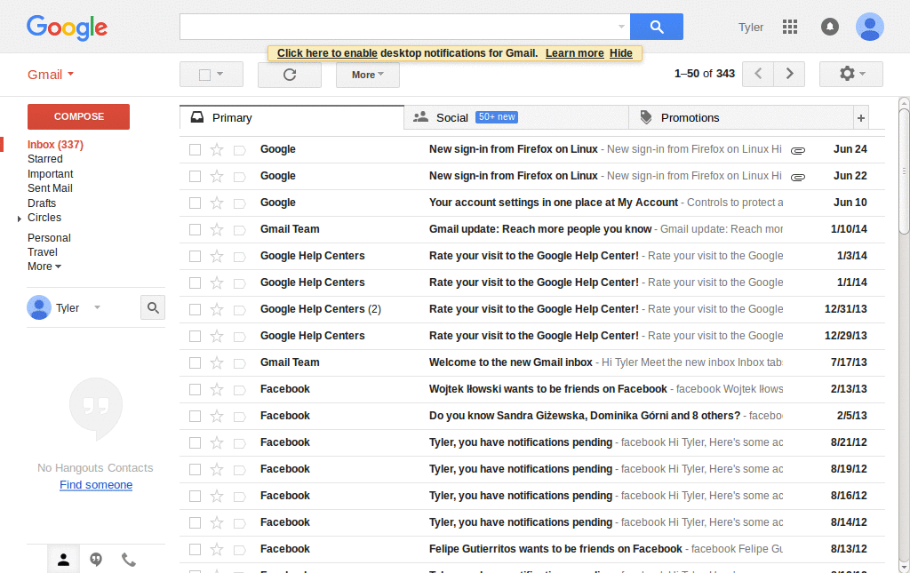Star the Gmail Team 1/10/14 email

coord(217,230)
